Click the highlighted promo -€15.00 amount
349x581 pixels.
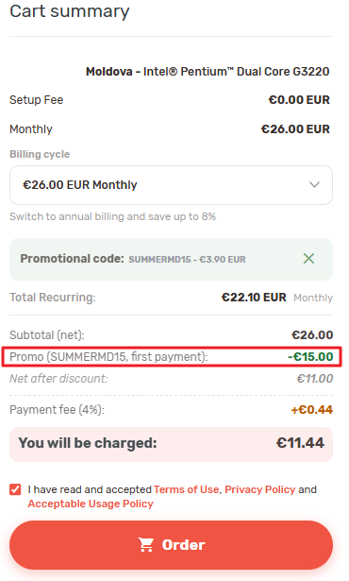[310, 357]
